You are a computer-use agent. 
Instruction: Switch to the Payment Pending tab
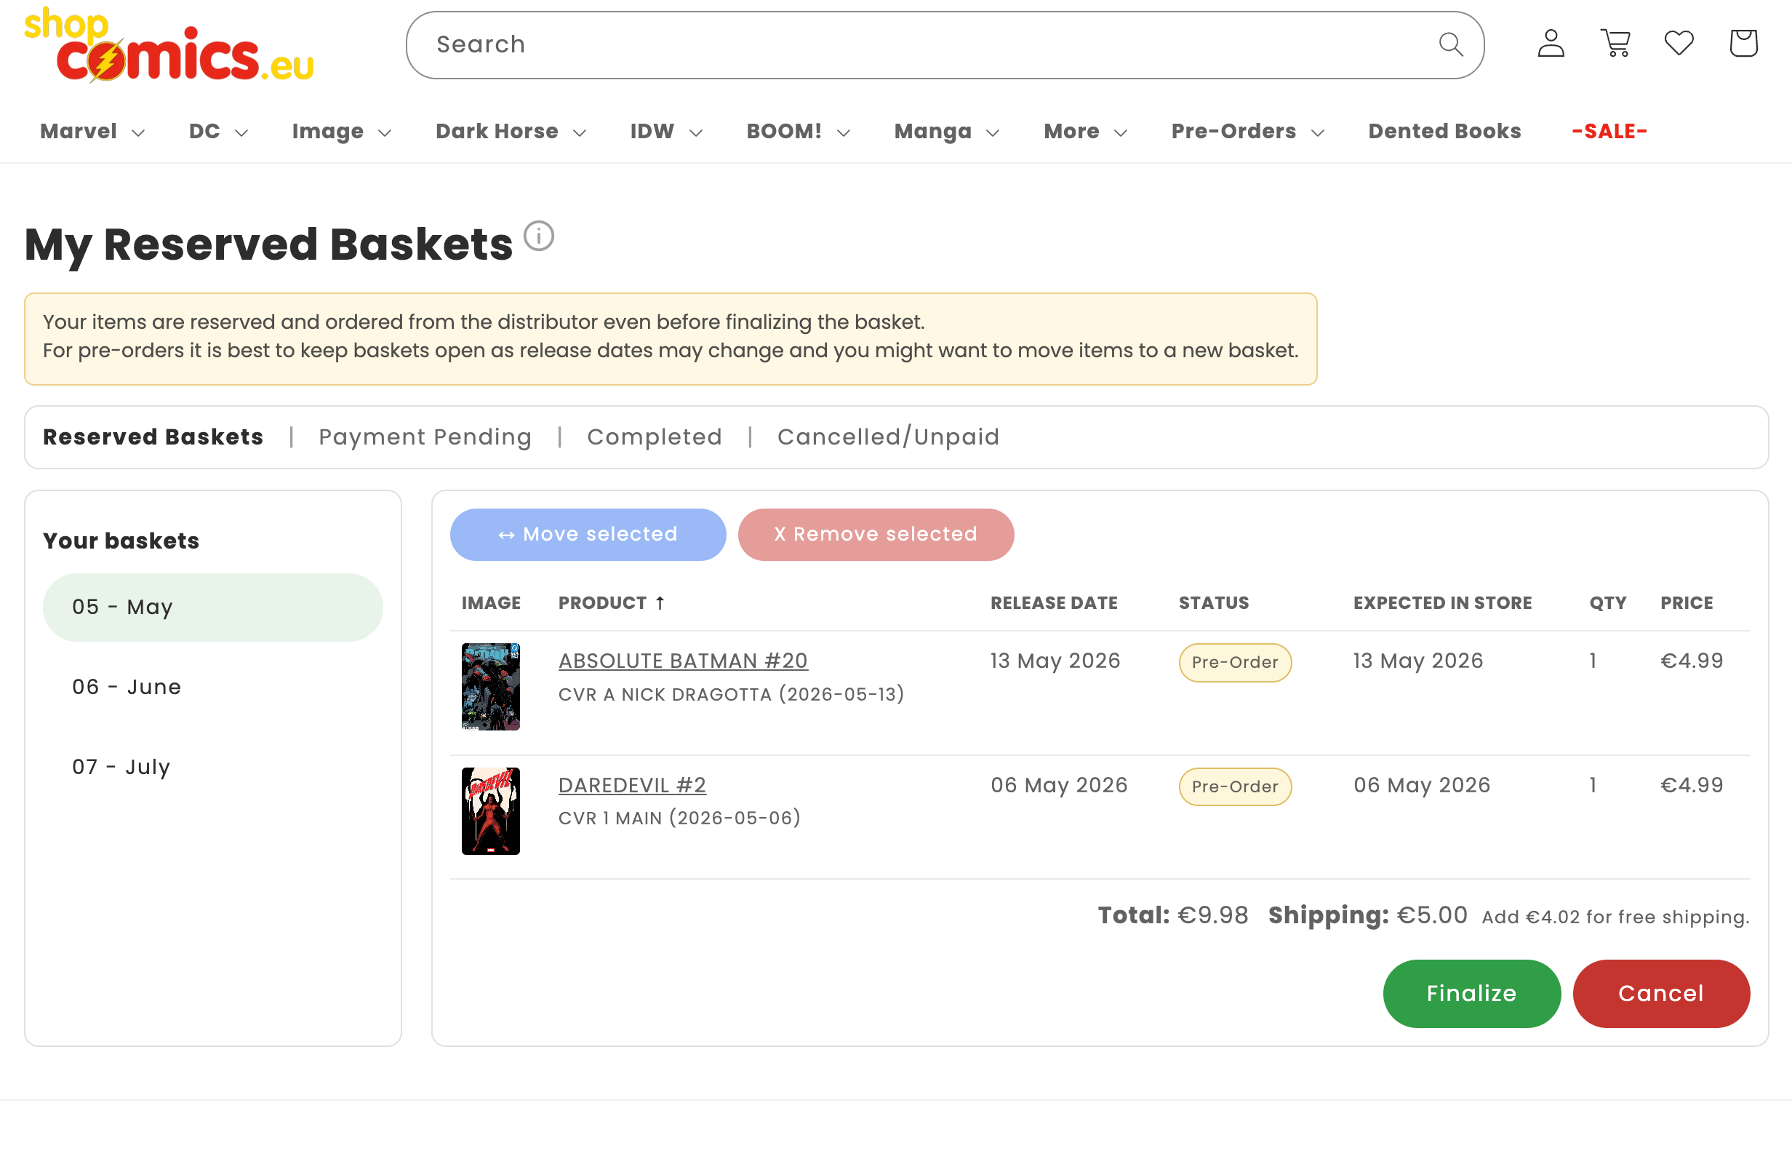425,437
